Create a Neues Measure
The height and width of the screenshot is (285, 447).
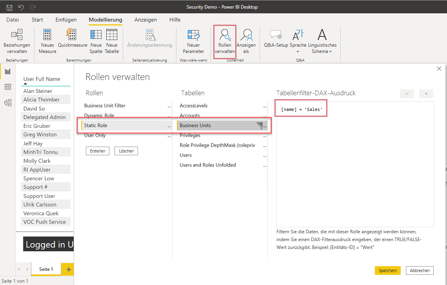(x=47, y=42)
